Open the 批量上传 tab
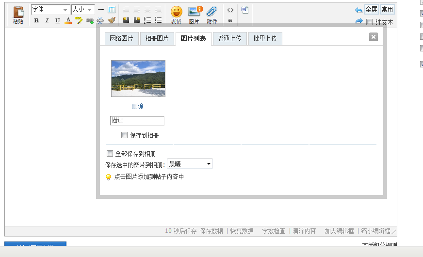This screenshot has height=257, width=423. pos(265,39)
